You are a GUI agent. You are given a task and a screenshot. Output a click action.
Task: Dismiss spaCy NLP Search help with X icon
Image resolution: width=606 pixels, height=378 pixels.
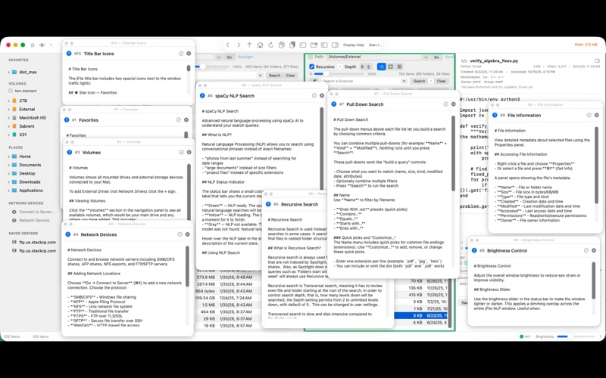321,96
